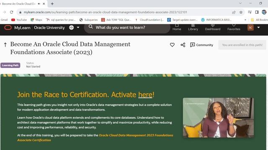The width and height of the screenshot is (268, 150).
Task: Play the instructor video thumbnail
Action: coord(218,117)
